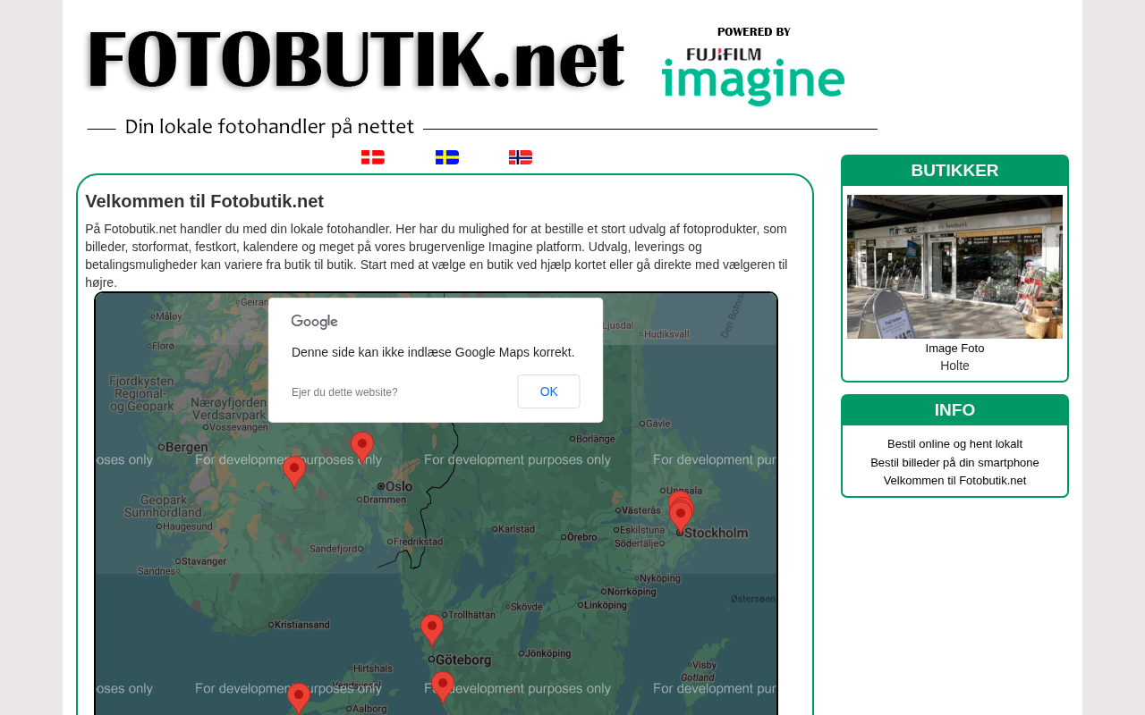Image resolution: width=1145 pixels, height=715 pixels.
Task: Select the map pin directly north of Oslo
Action: point(362,447)
